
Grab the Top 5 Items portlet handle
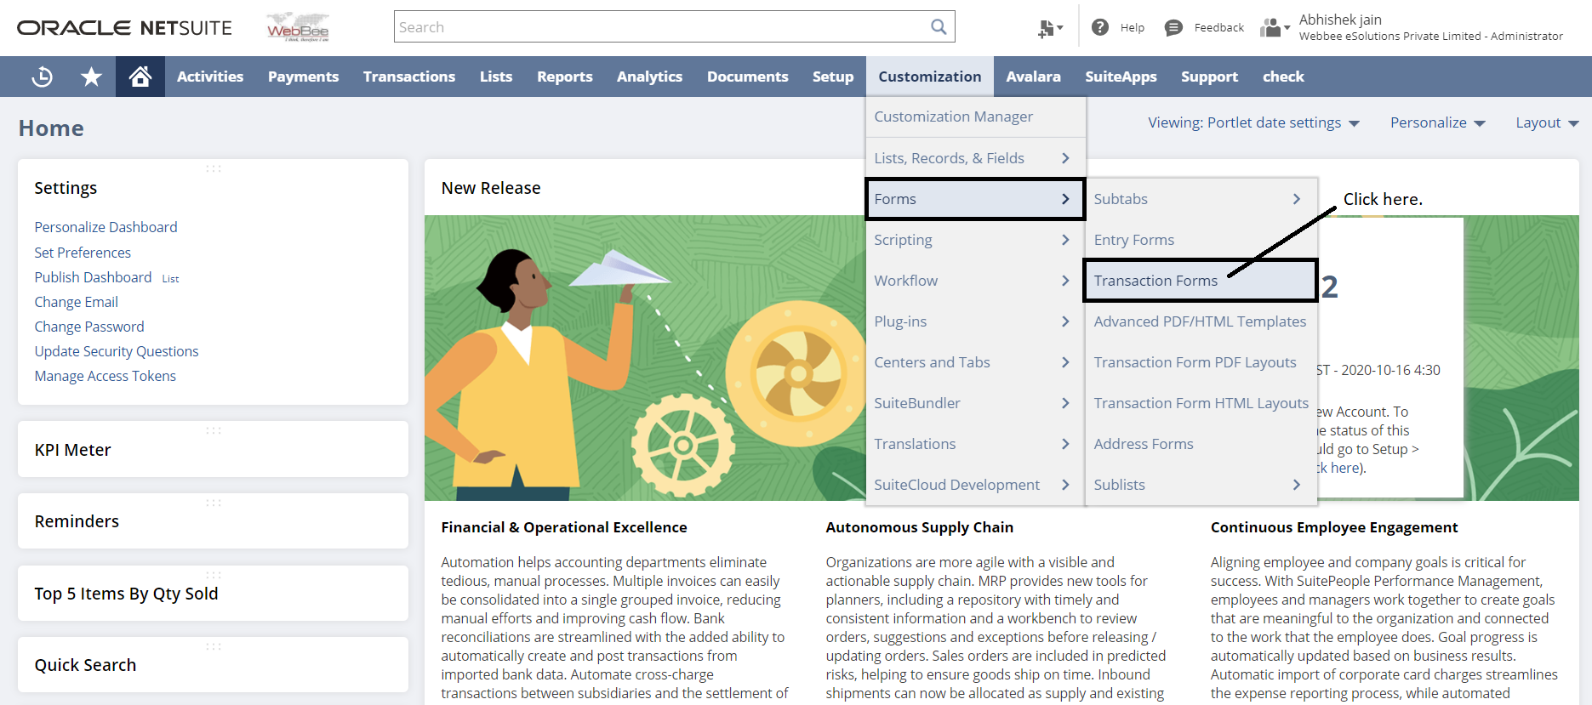tap(214, 575)
